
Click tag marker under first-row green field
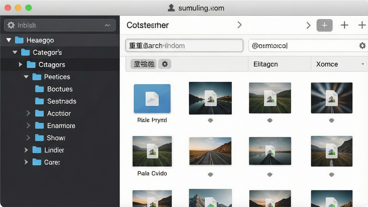pos(270,120)
